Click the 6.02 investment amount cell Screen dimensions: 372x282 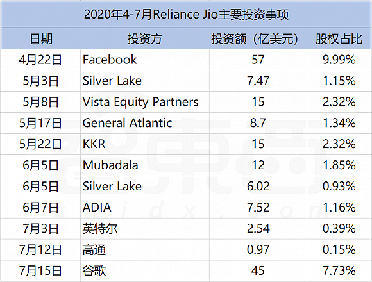pyautogui.click(x=258, y=187)
